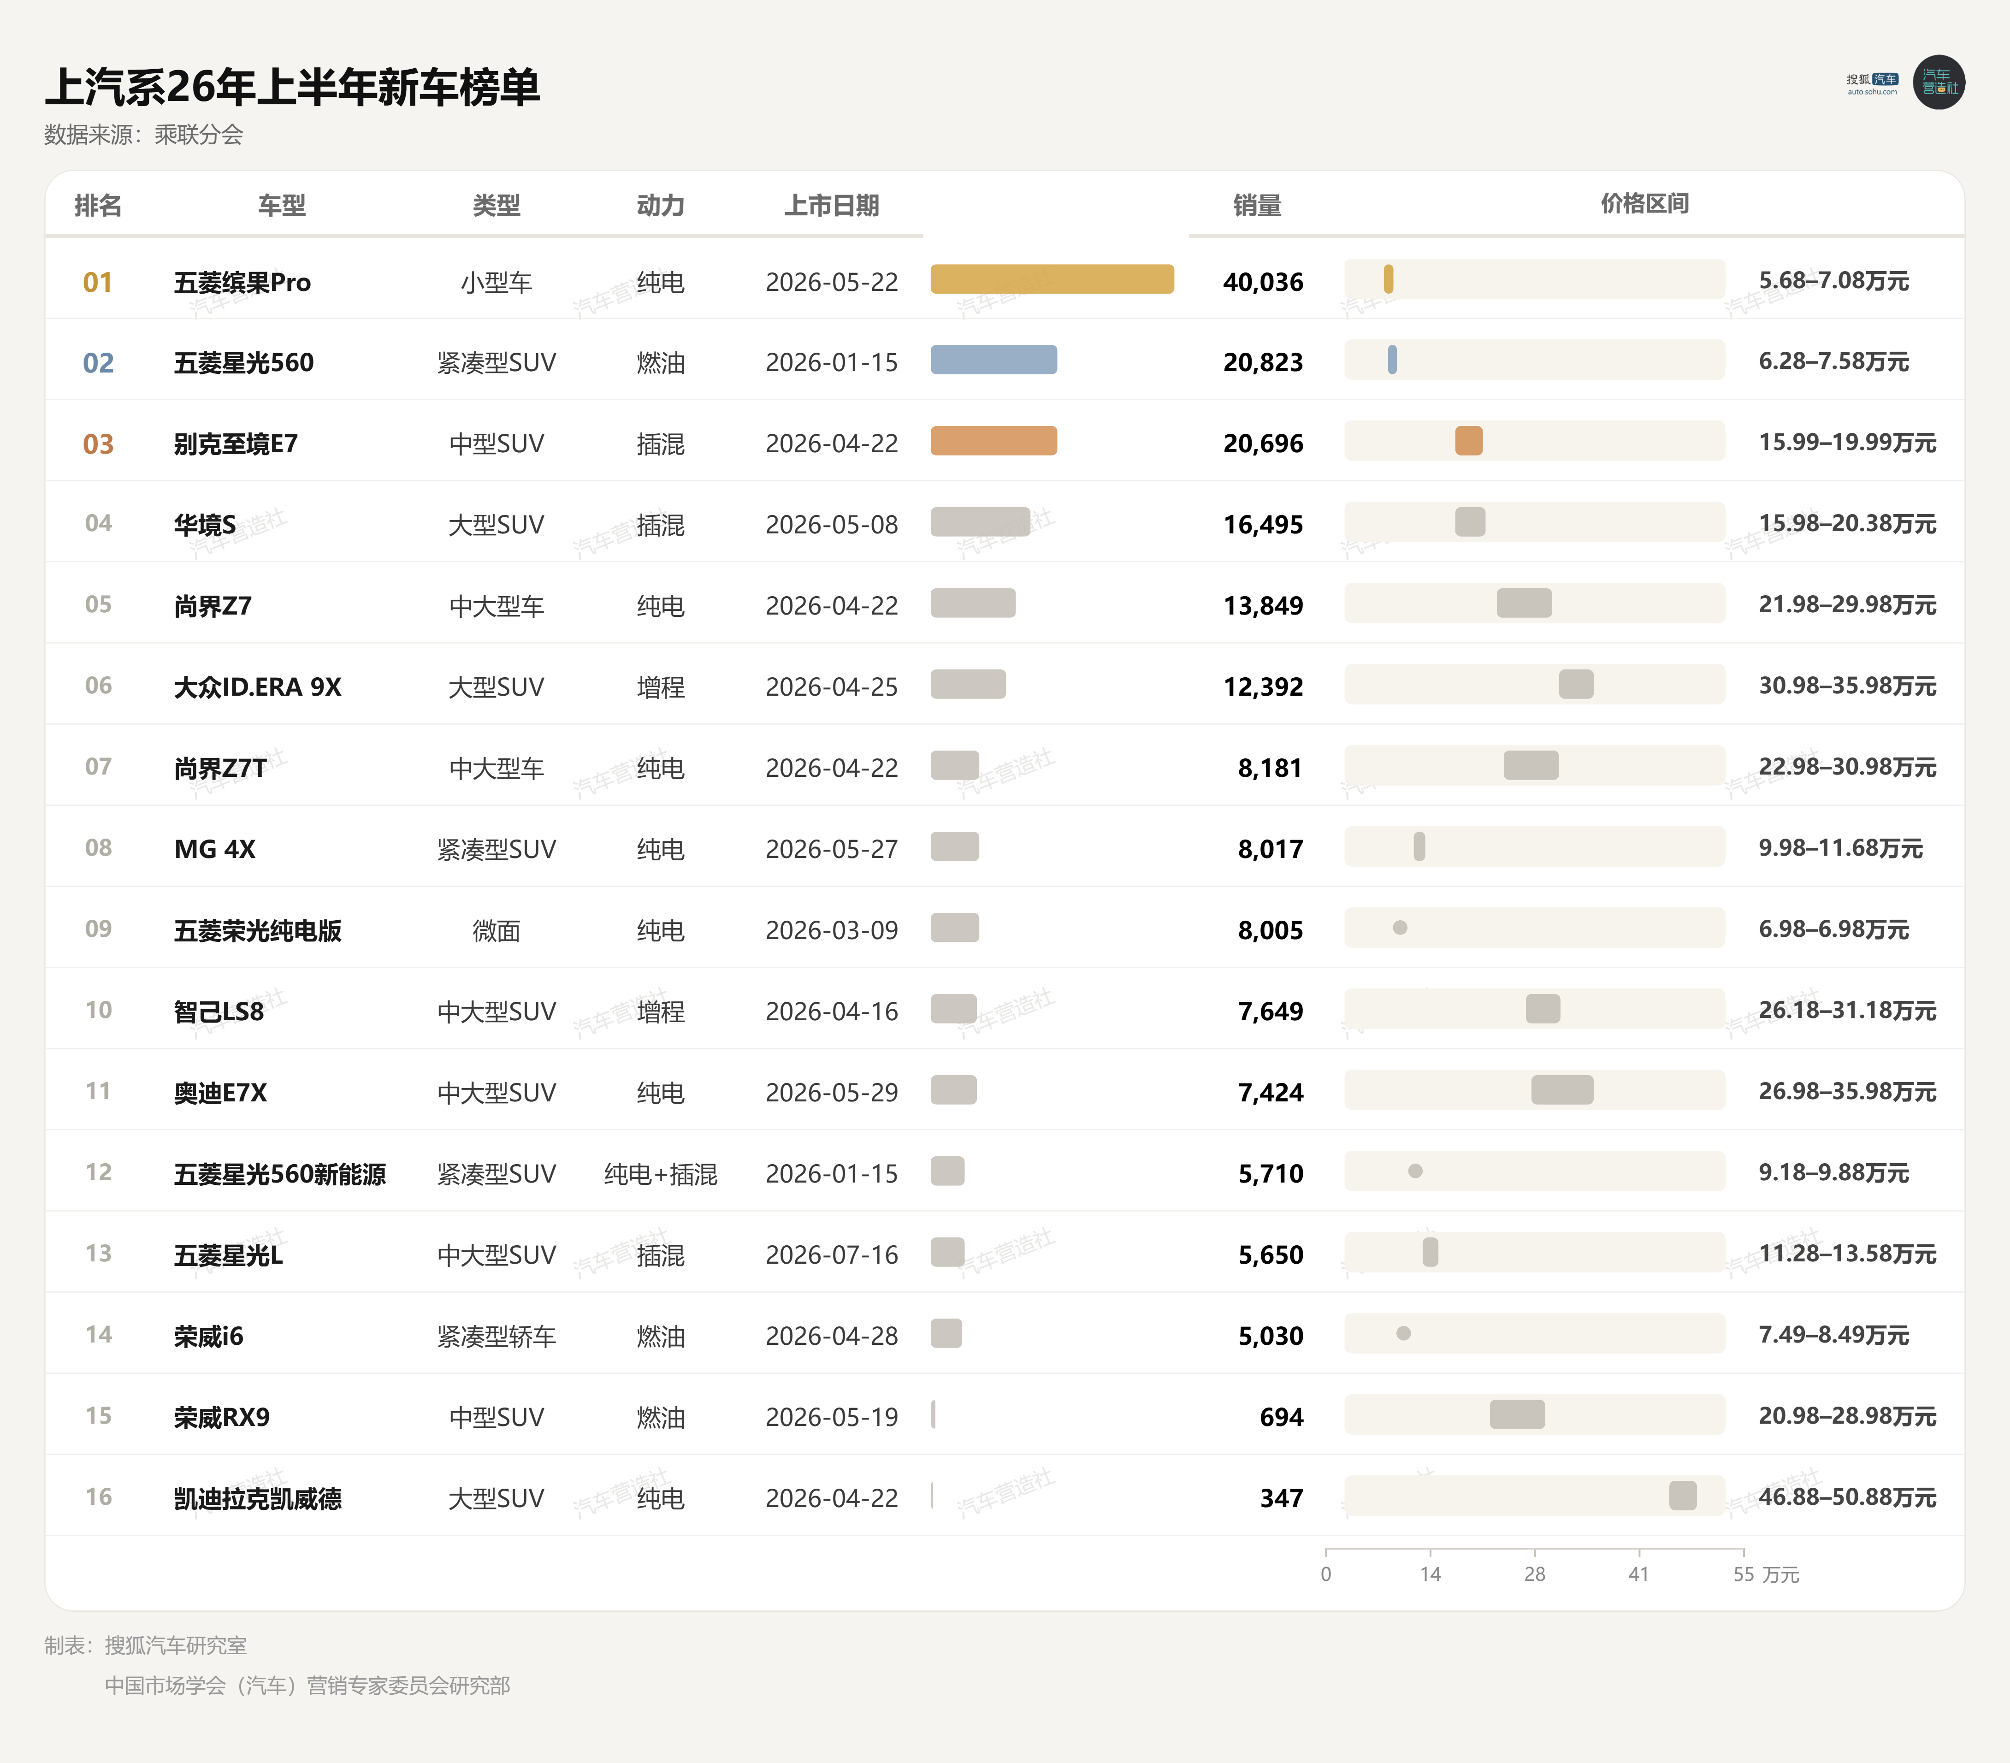Viewport: 2010px width, 1763px height.
Task: Click the blue sales bar for 五菱星光560
Action: coord(993,360)
